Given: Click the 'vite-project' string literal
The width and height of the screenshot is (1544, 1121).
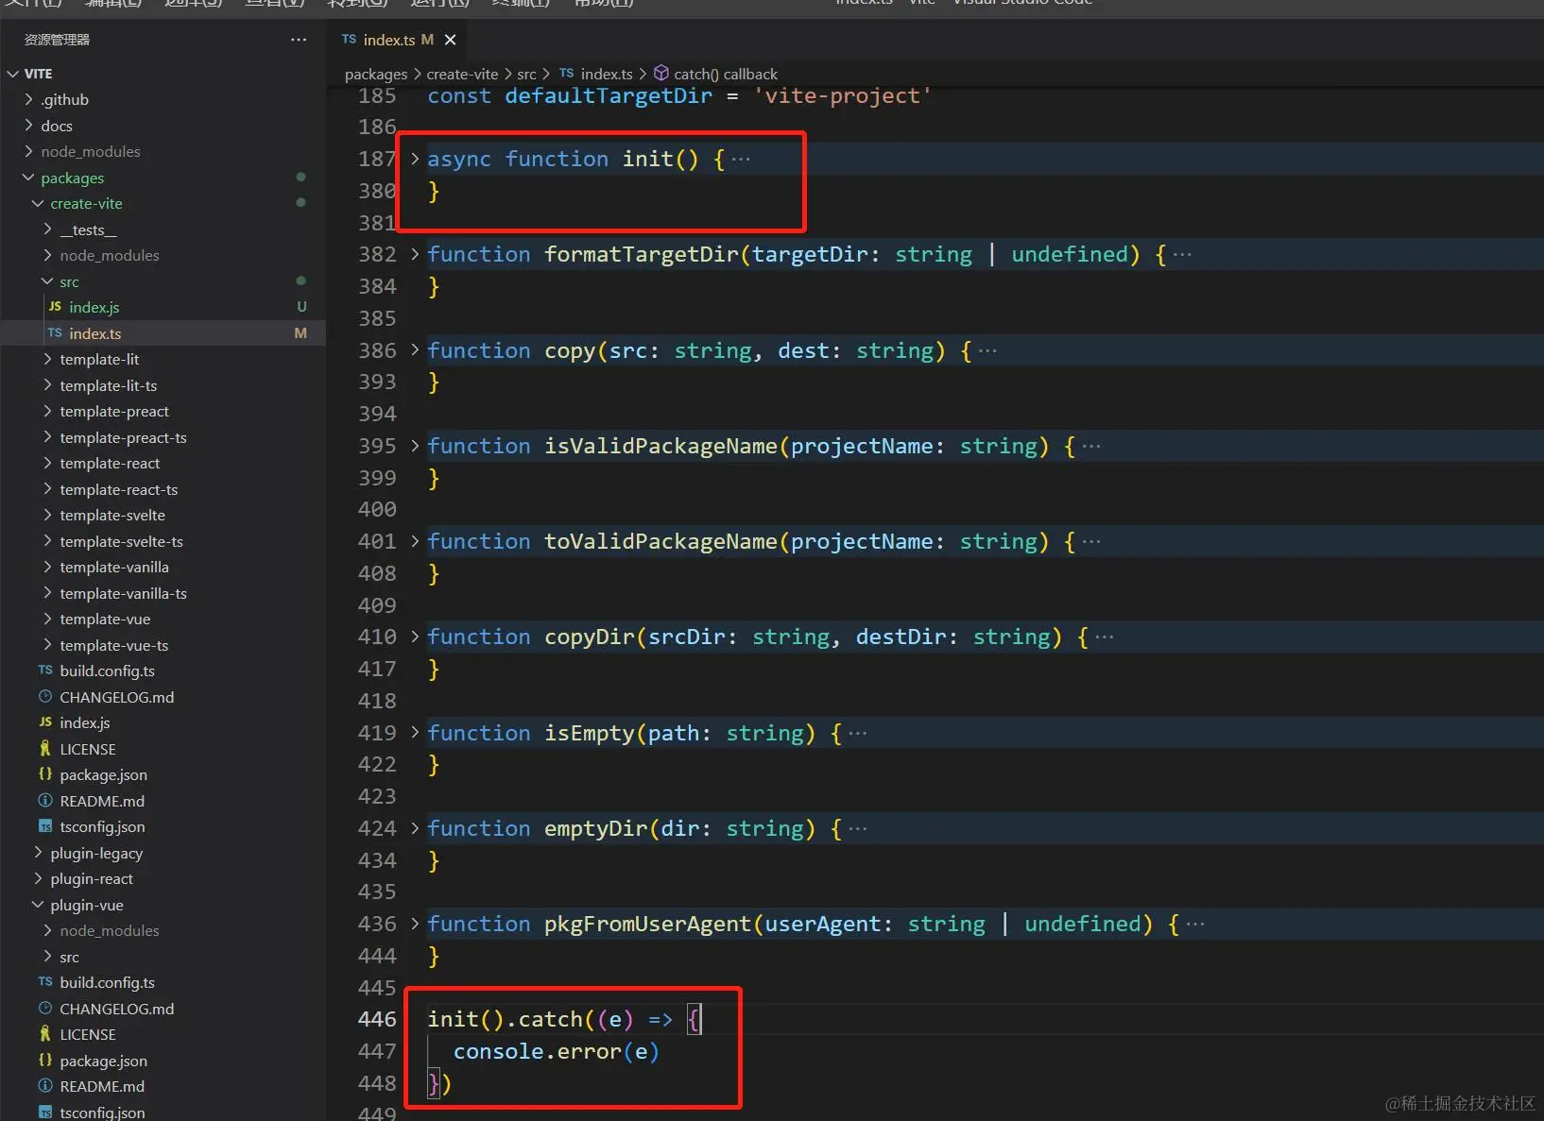Looking at the screenshot, I should [x=843, y=95].
